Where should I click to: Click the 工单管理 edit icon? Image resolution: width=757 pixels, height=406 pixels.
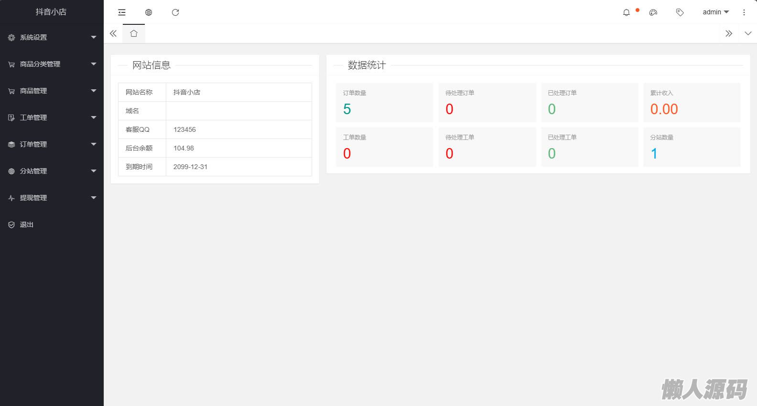pos(11,118)
